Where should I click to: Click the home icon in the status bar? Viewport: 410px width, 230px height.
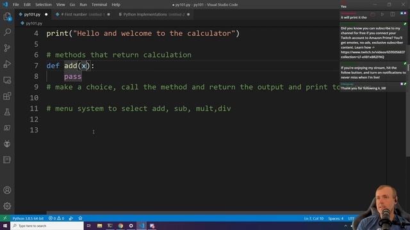pos(80,218)
